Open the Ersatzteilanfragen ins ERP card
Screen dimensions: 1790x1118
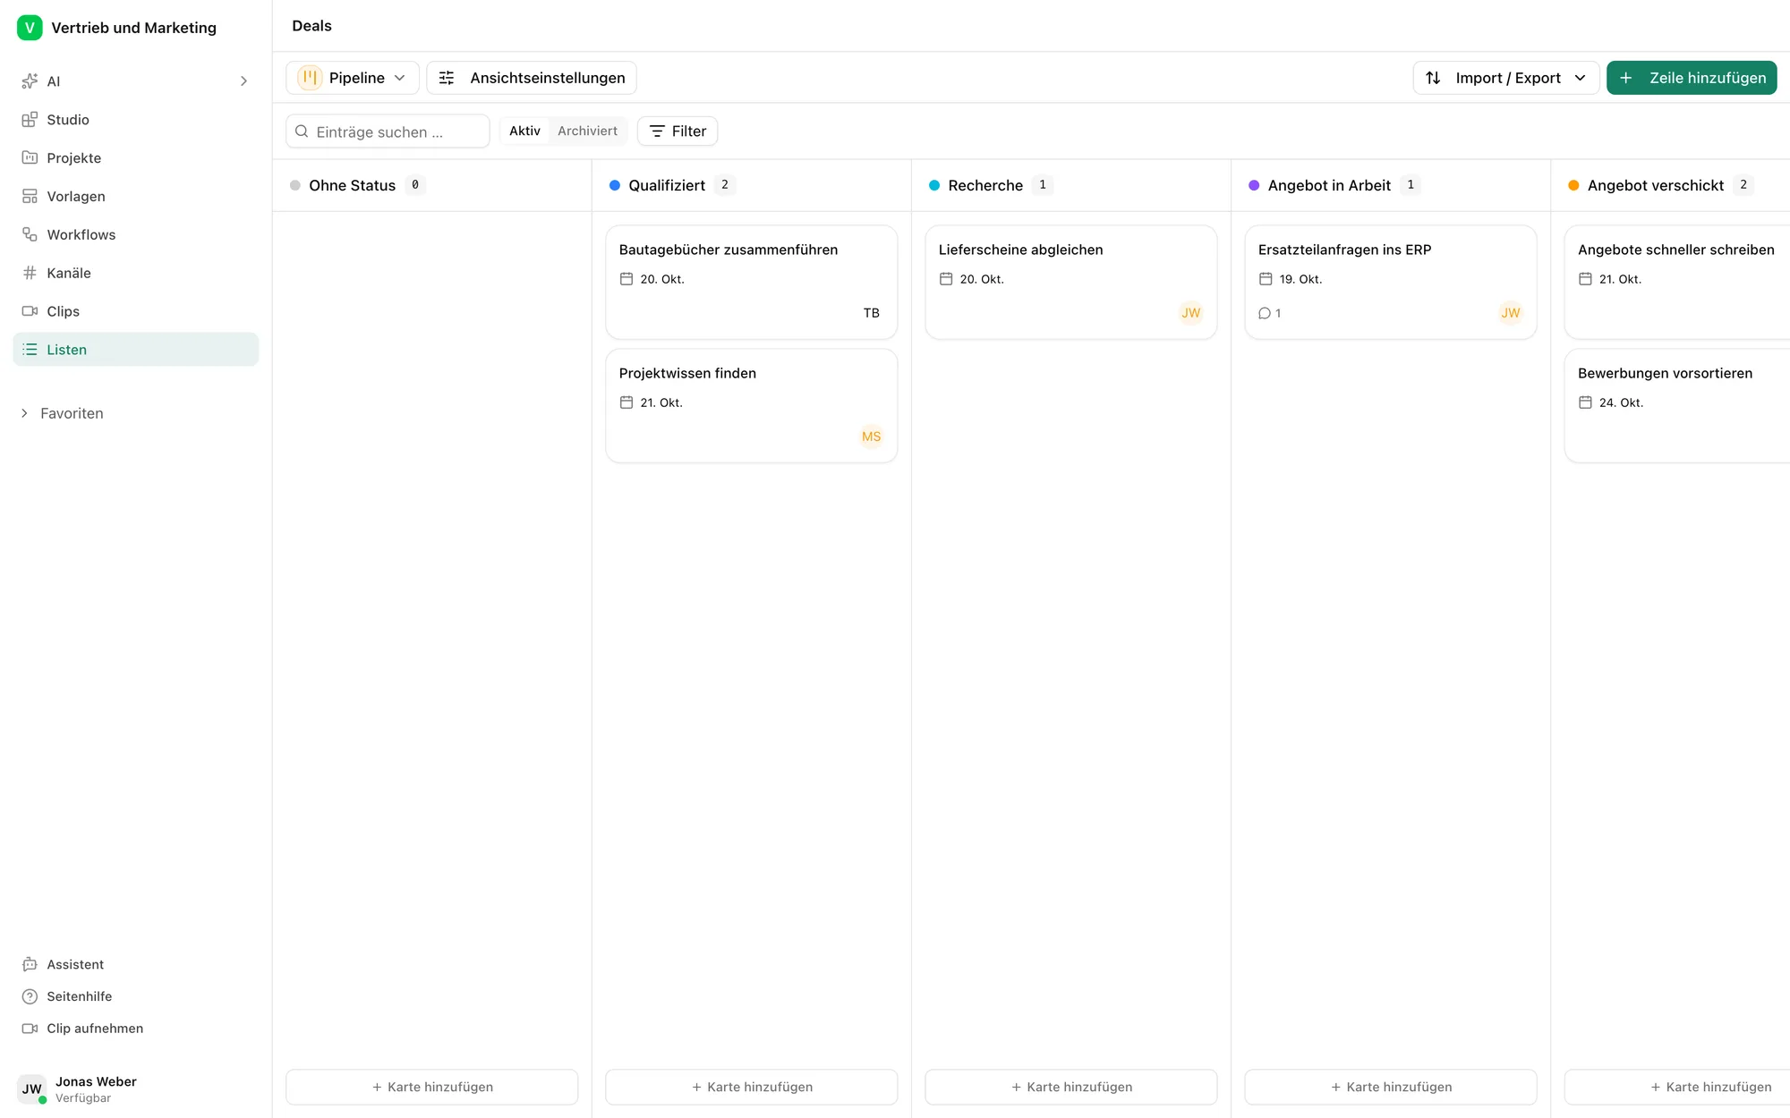coord(1391,282)
